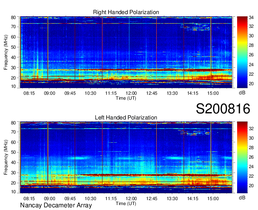258x210 pixels.
Task: Click the 'Left Handed Polarization' plot title
Action: point(126,118)
